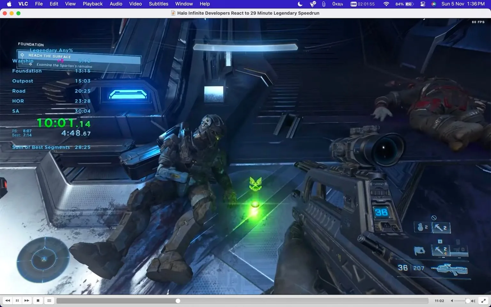Toggle Wi-Fi from the status bar

pyautogui.click(x=386, y=4)
